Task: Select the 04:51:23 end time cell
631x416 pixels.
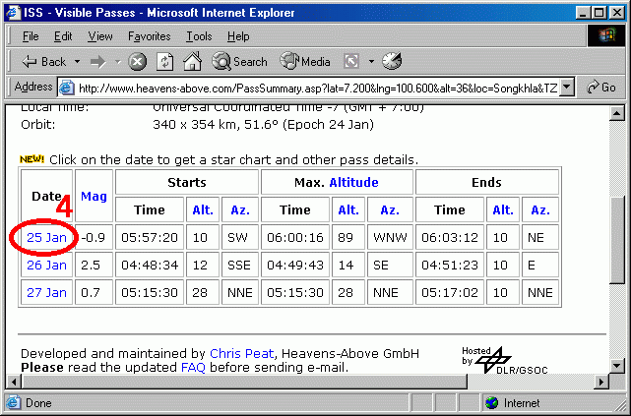Action: tap(450, 266)
